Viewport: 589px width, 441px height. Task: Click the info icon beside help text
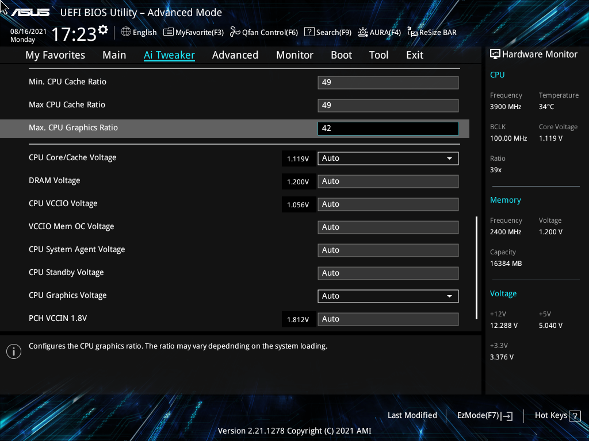click(14, 351)
